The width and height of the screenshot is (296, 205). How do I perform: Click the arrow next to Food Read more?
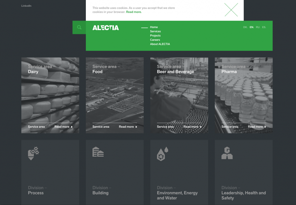(136, 127)
